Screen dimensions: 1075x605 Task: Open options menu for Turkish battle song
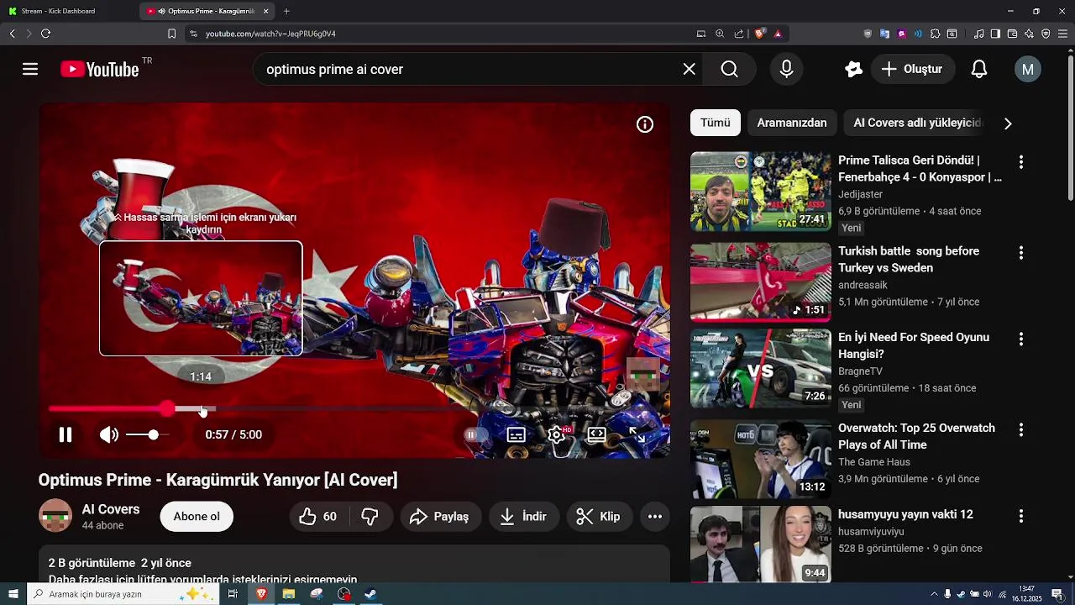point(1021,252)
